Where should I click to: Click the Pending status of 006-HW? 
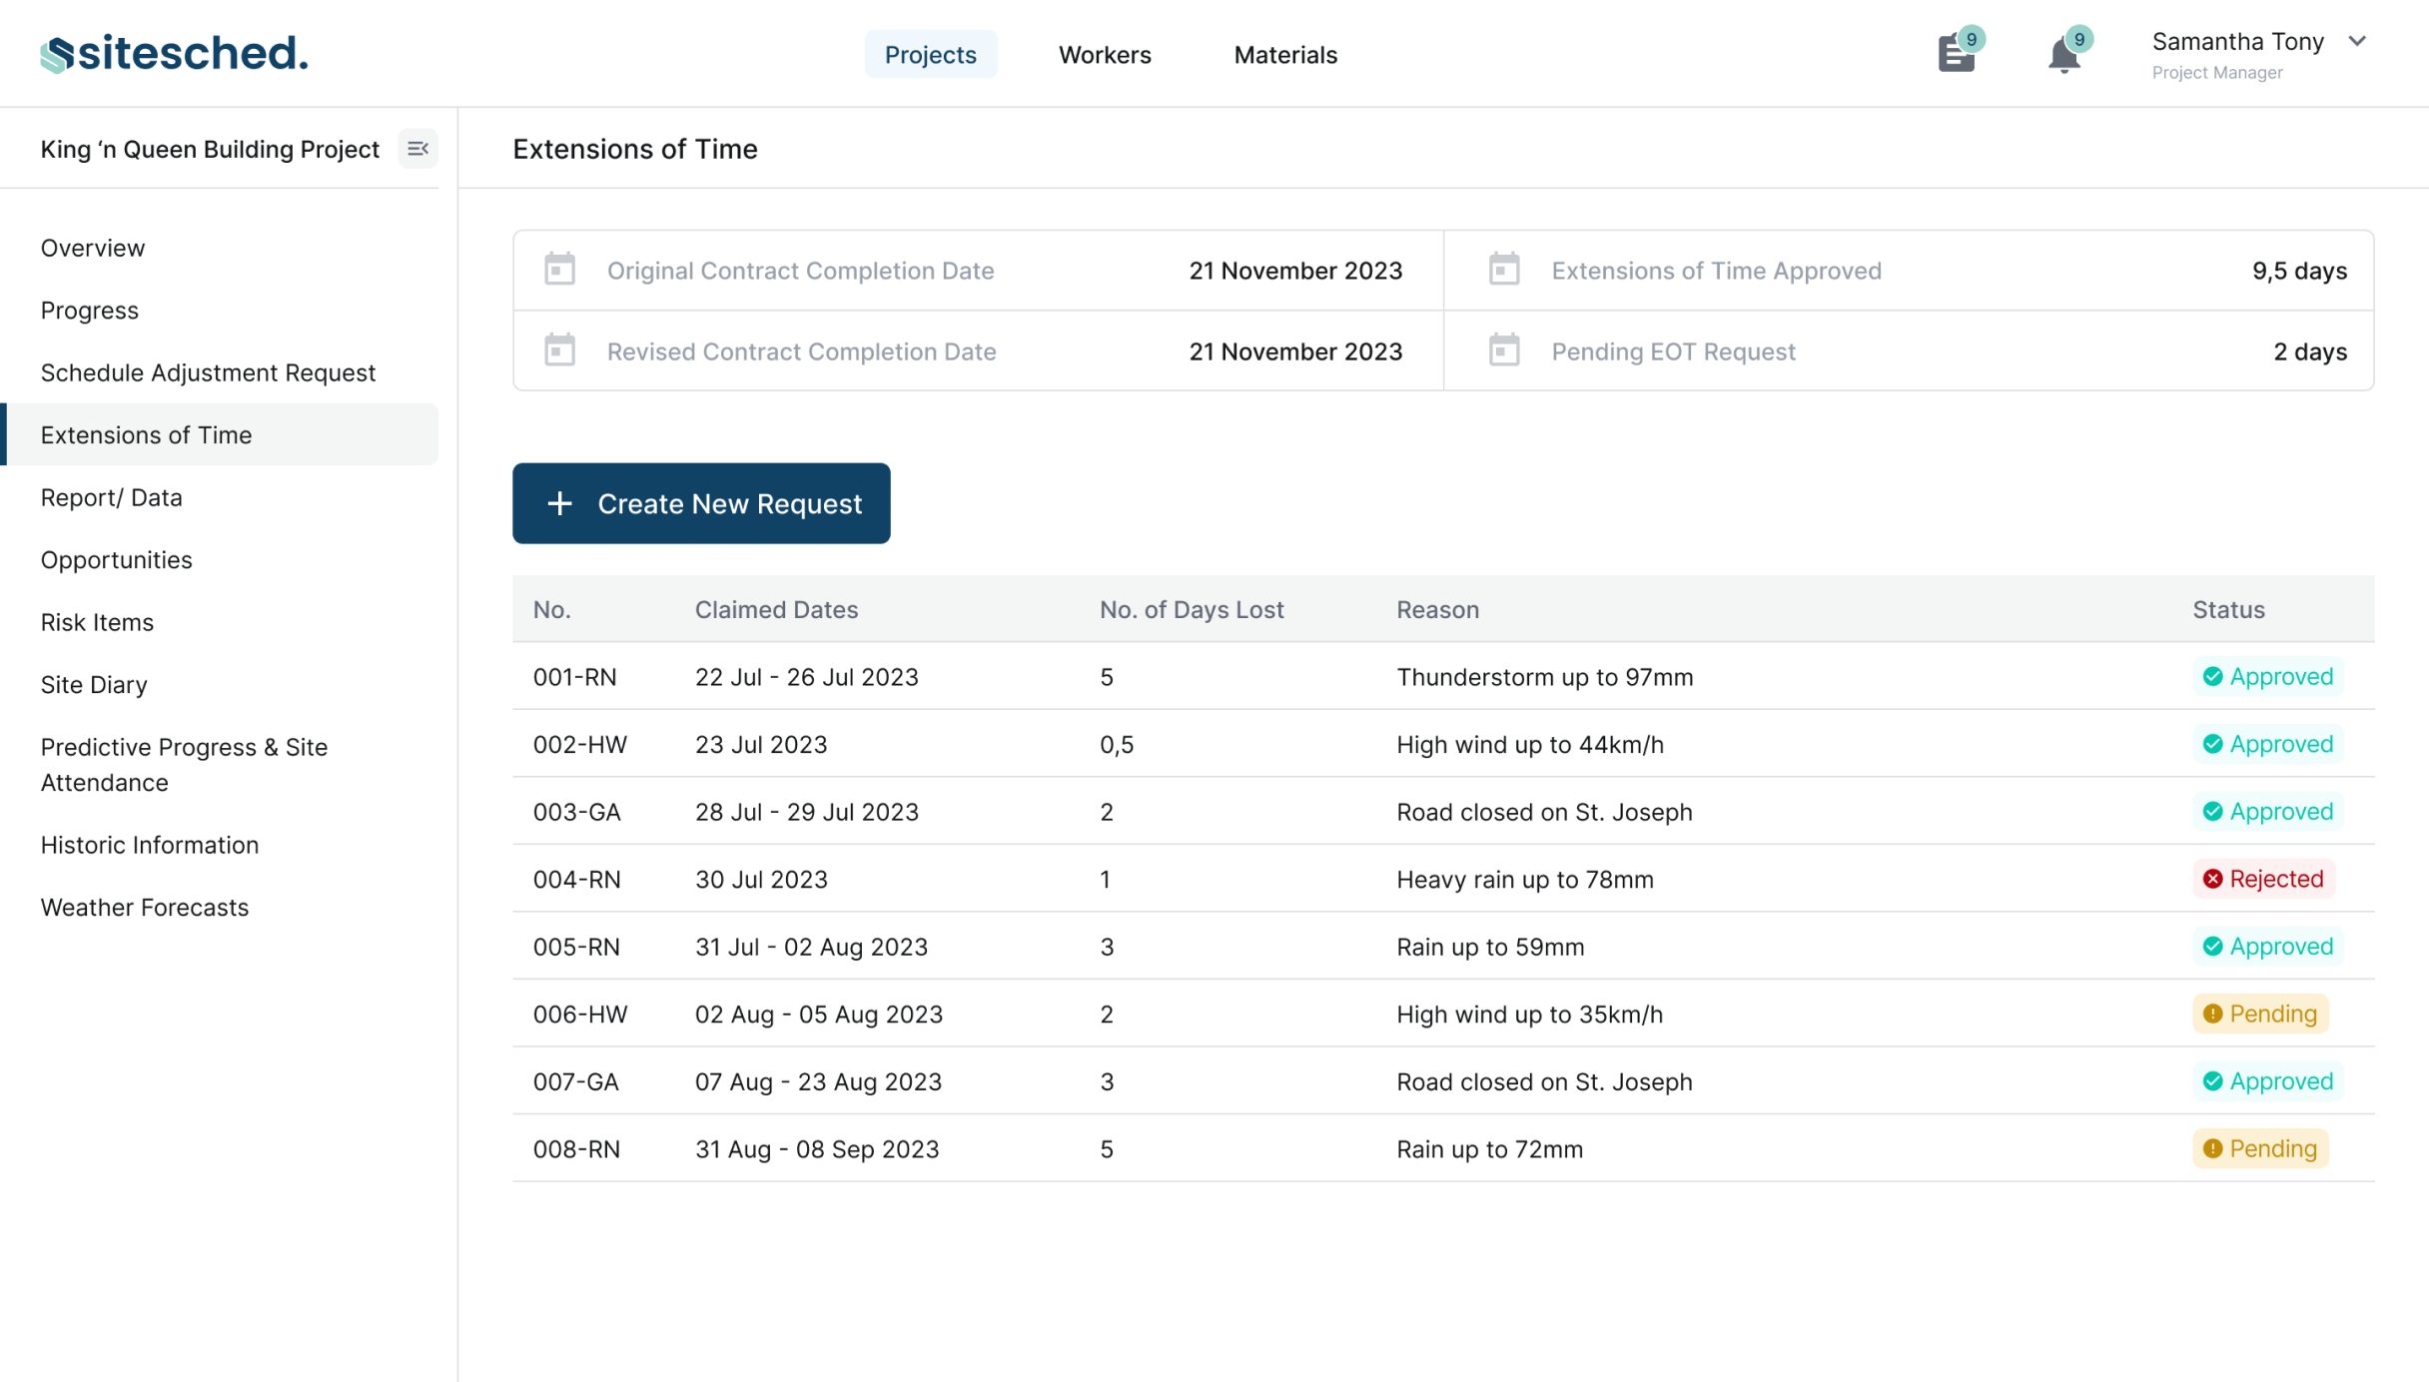(x=2260, y=1014)
